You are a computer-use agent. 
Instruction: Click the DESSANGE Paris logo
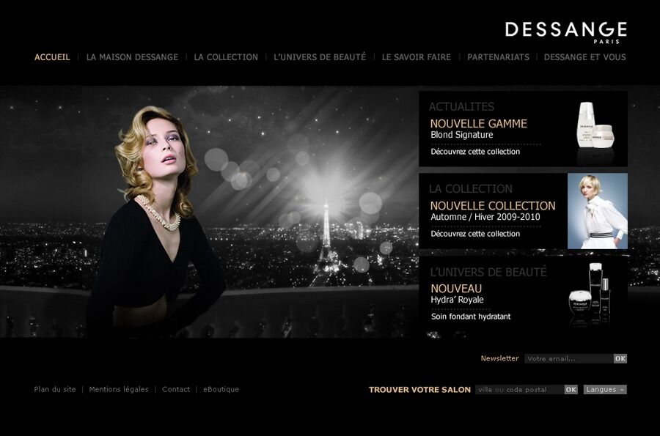[565, 32]
